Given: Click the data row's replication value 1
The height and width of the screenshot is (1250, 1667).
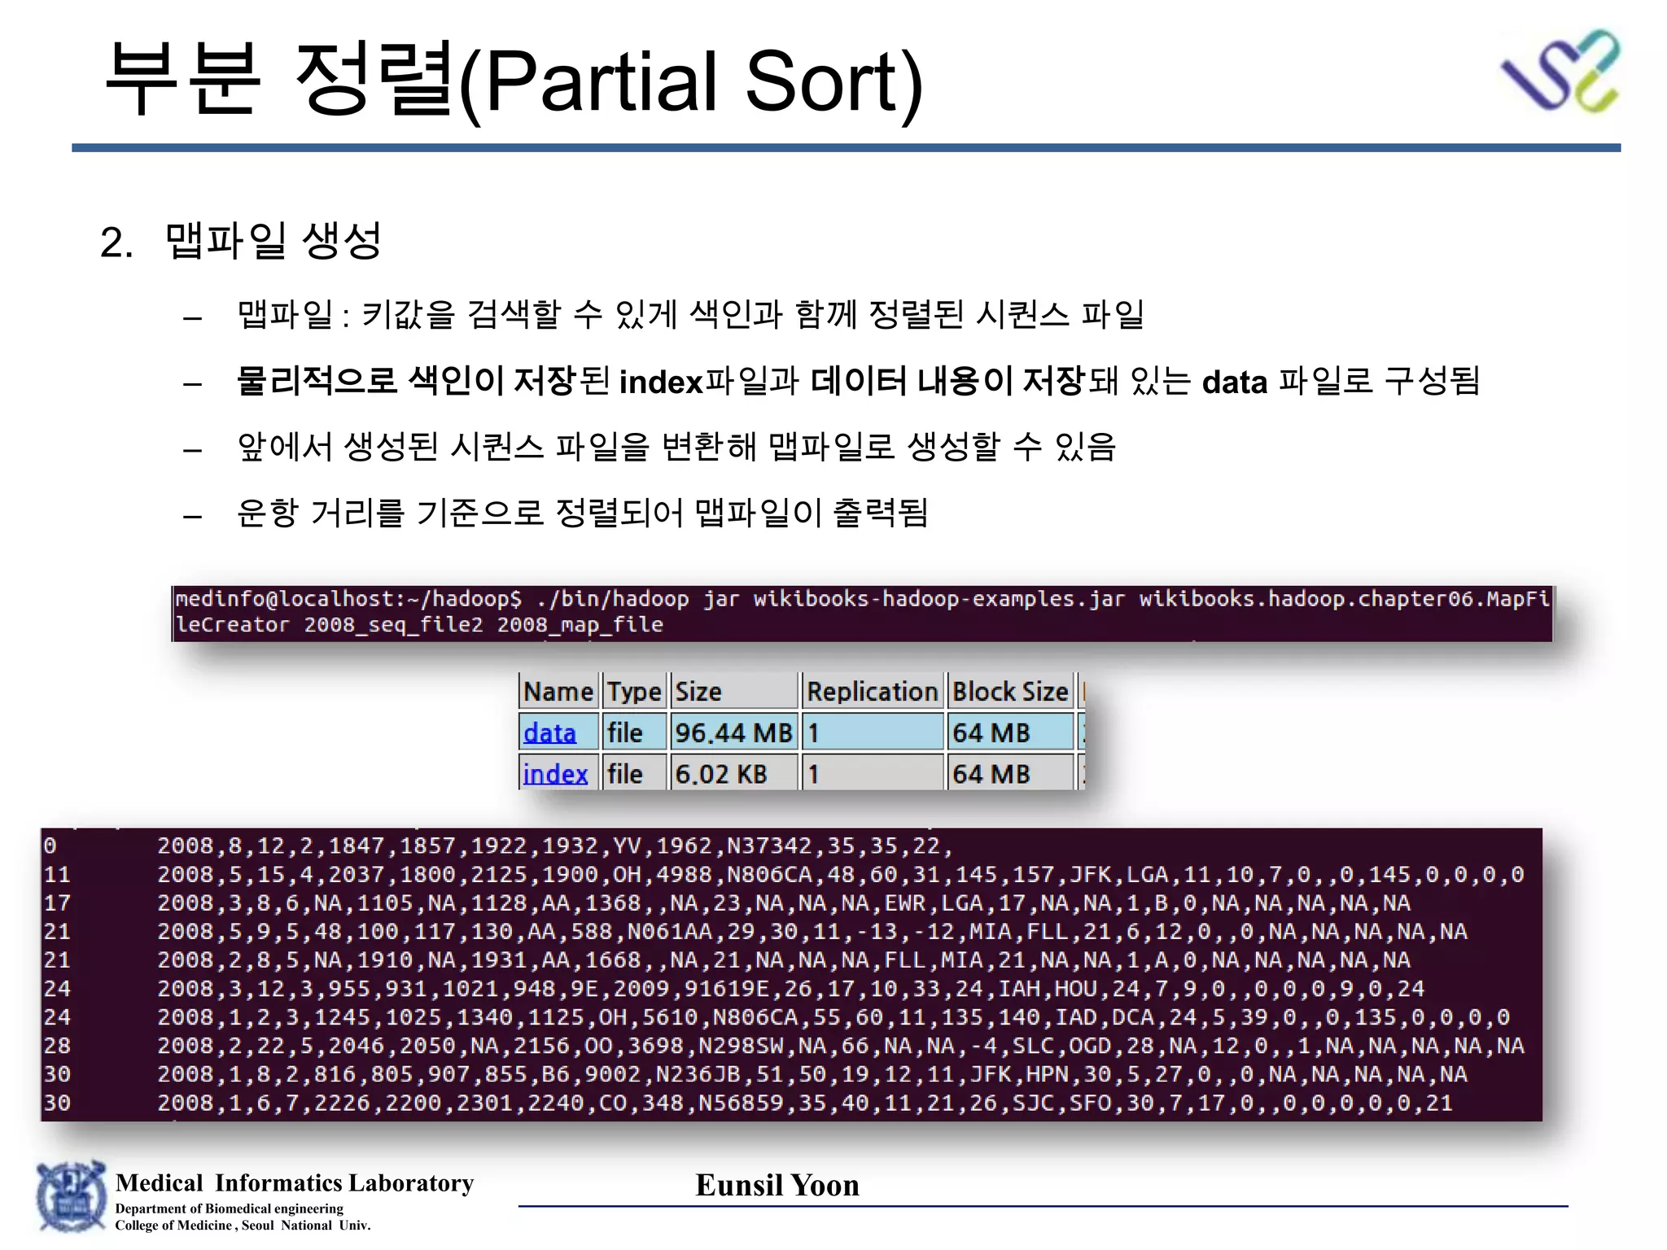Looking at the screenshot, I should click(872, 732).
